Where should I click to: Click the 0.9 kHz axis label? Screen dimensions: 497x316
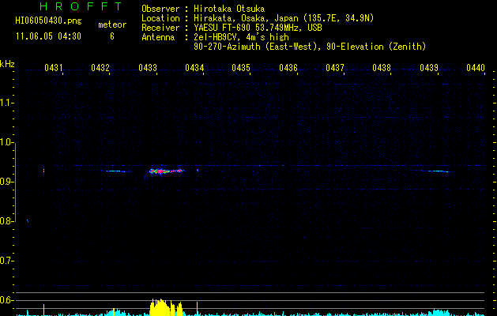pos(6,182)
